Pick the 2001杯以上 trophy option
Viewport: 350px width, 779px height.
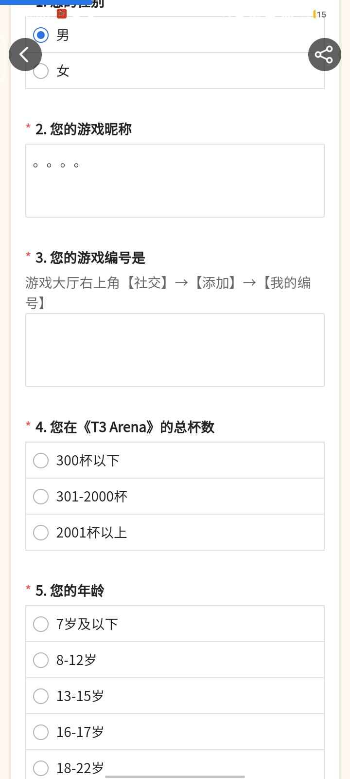[41, 533]
